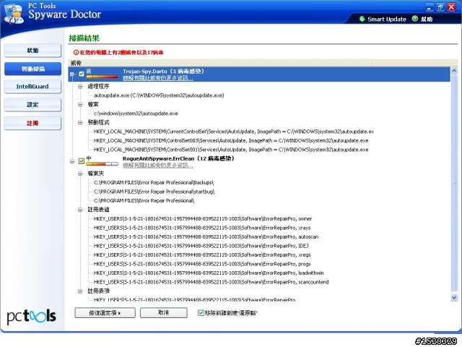Screen dimensions: 462x347
Task: Click the Trojan-Spy.Darto high threat level bar
Action: 102,77
